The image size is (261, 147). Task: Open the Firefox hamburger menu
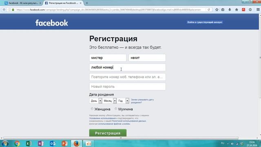point(258,10)
